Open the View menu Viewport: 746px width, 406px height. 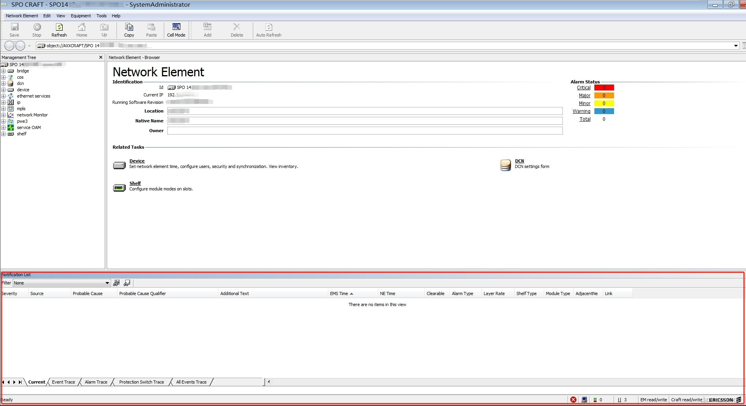61,16
